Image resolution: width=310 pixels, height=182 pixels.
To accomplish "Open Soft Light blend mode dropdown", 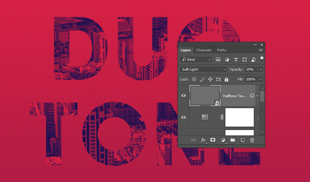I will [203, 69].
